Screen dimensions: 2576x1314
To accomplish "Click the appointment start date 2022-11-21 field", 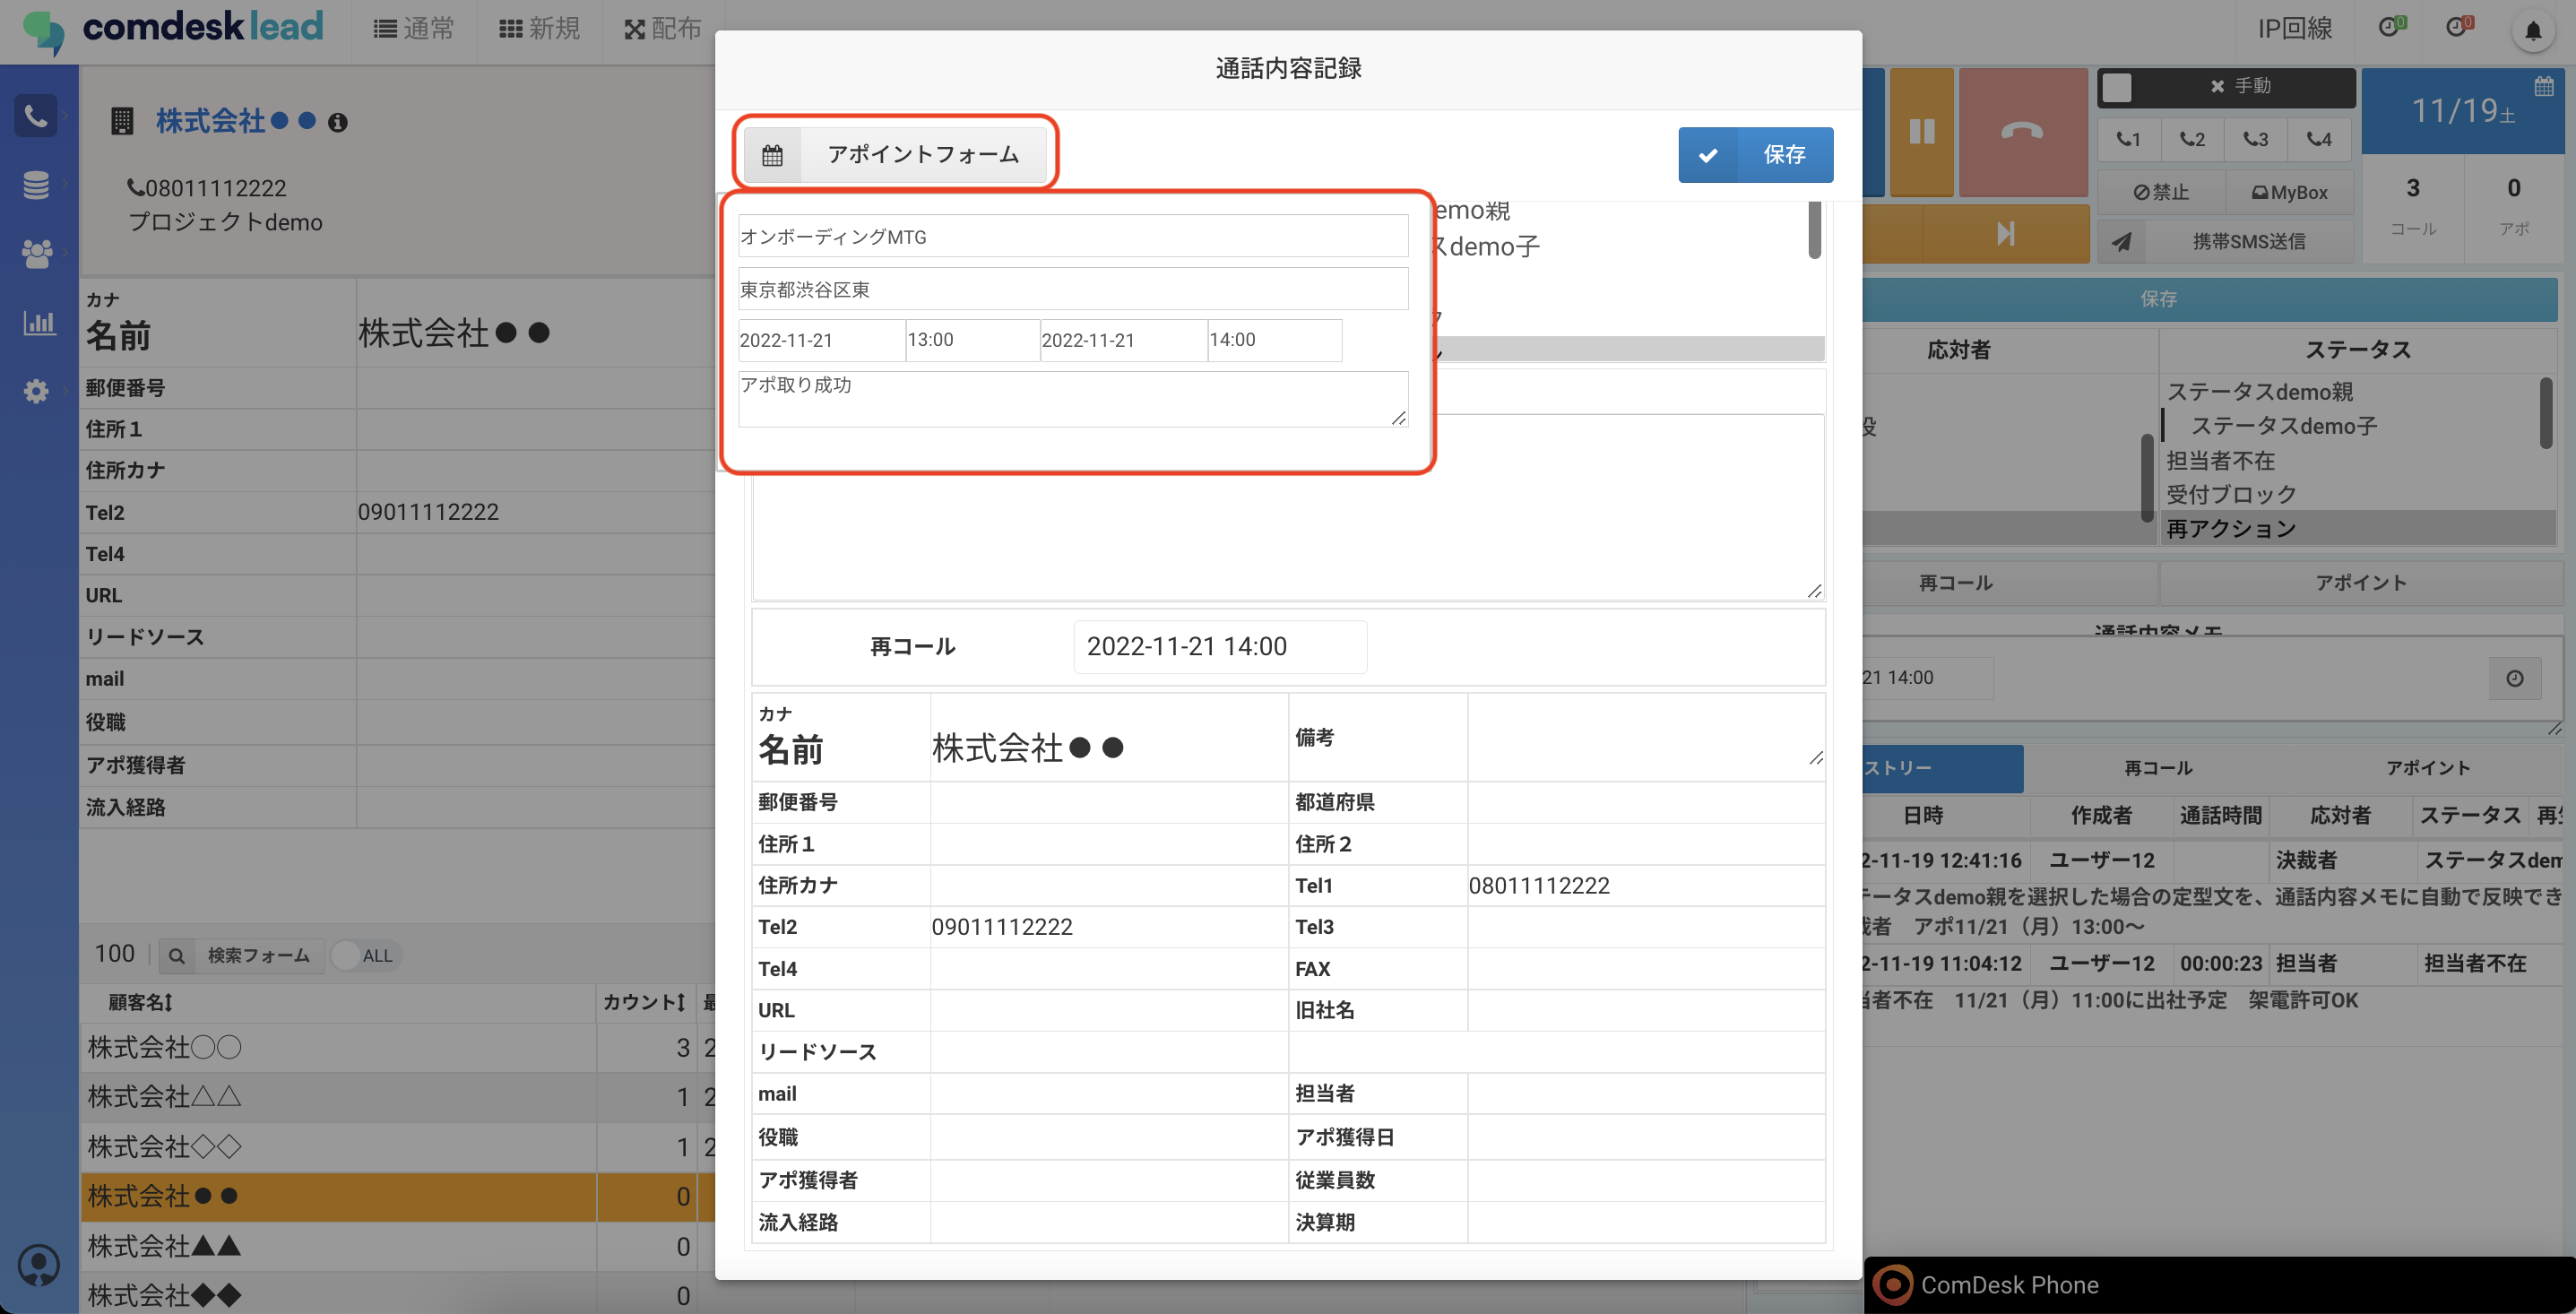I will (x=821, y=340).
